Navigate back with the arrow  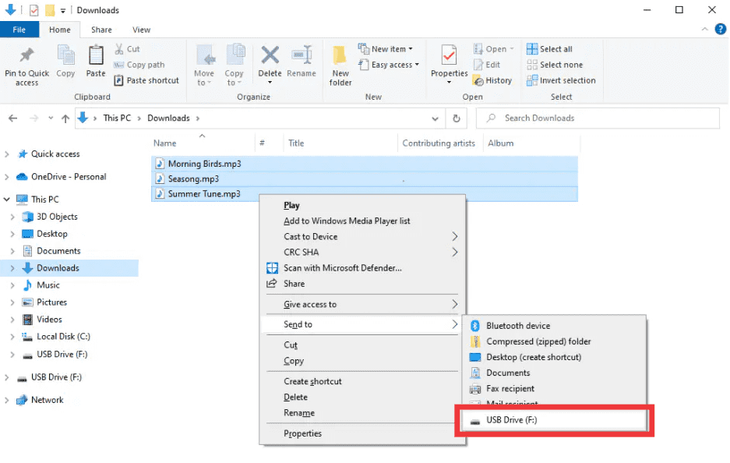(13, 118)
